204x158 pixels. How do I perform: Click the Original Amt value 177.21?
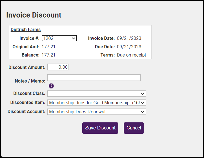[x=48, y=47]
